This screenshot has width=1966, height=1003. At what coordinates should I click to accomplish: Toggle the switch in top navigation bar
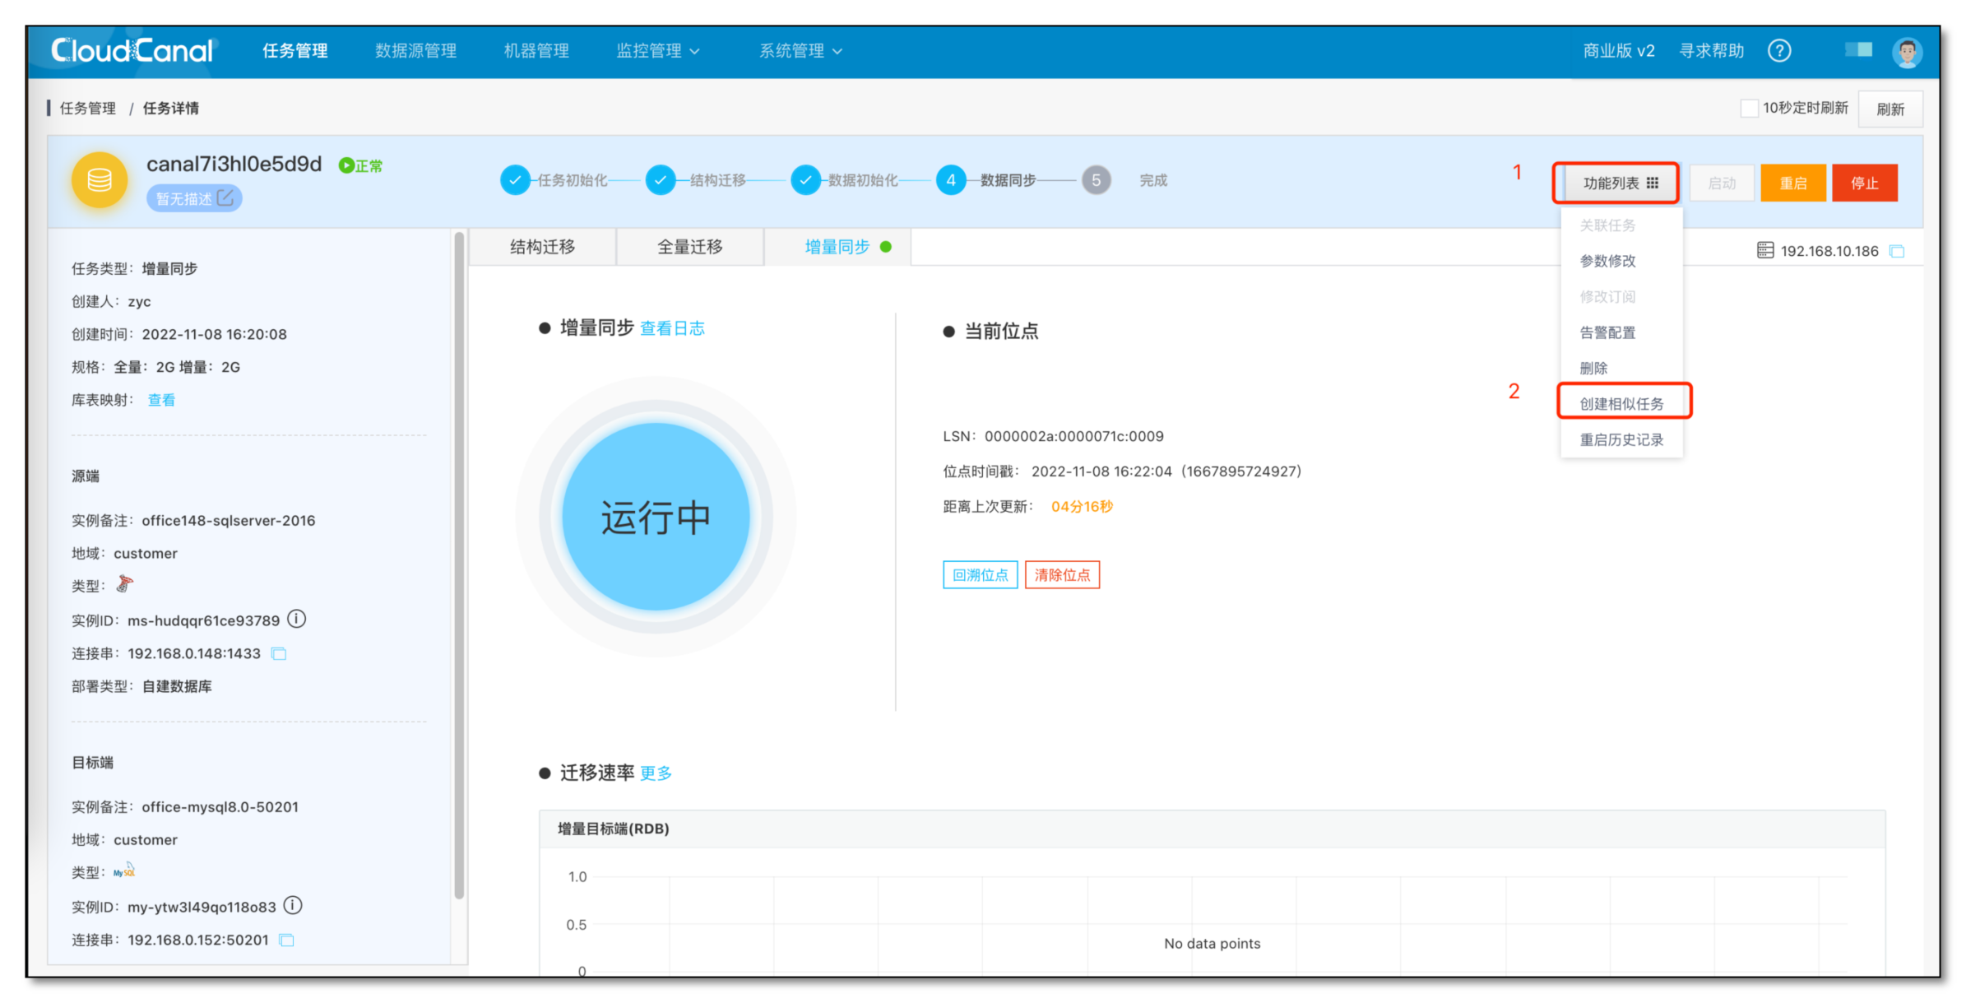pos(1858,50)
